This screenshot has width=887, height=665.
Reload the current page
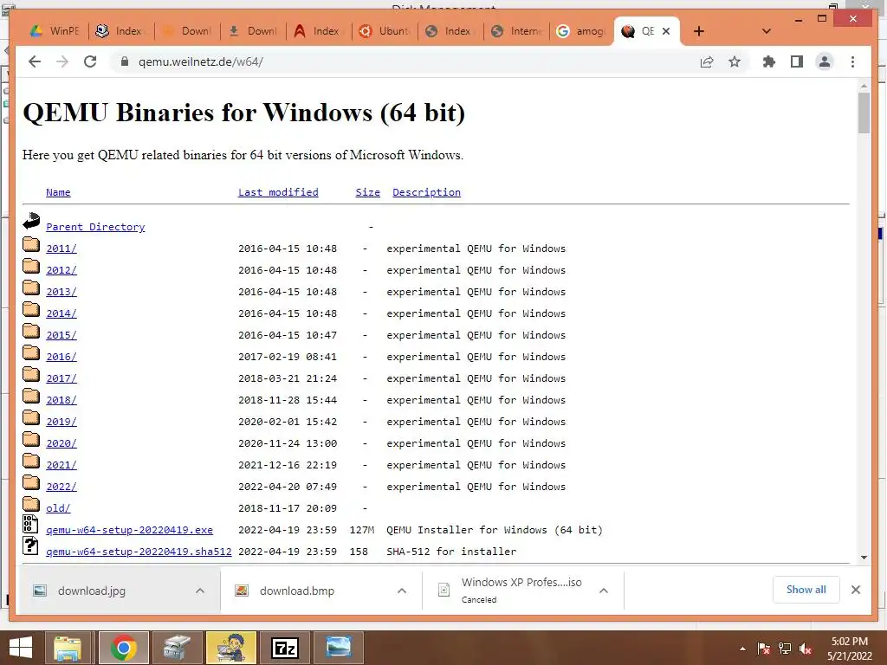pos(90,61)
